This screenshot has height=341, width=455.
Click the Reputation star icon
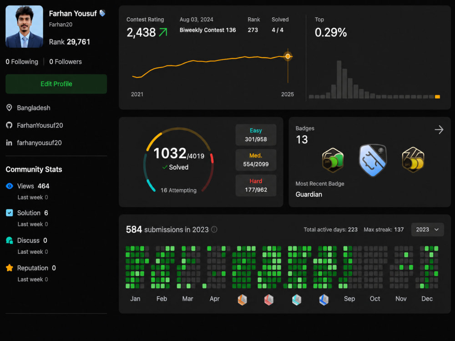click(x=9, y=268)
